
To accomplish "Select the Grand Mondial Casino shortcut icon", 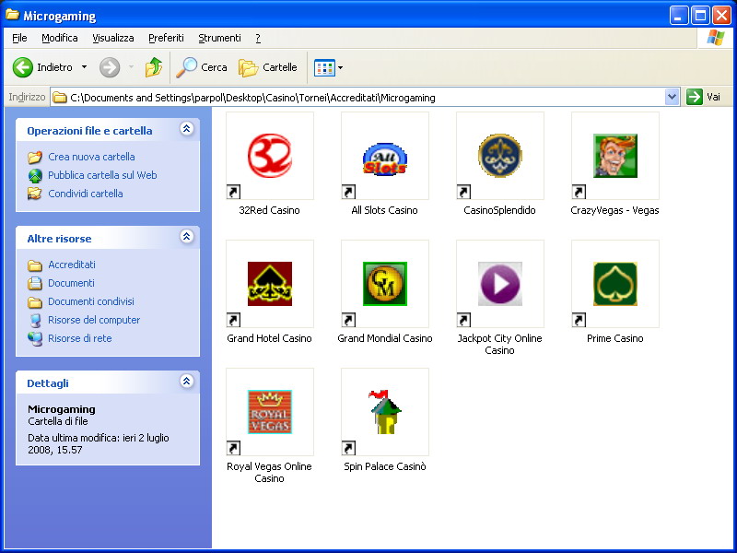I will [x=385, y=284].
